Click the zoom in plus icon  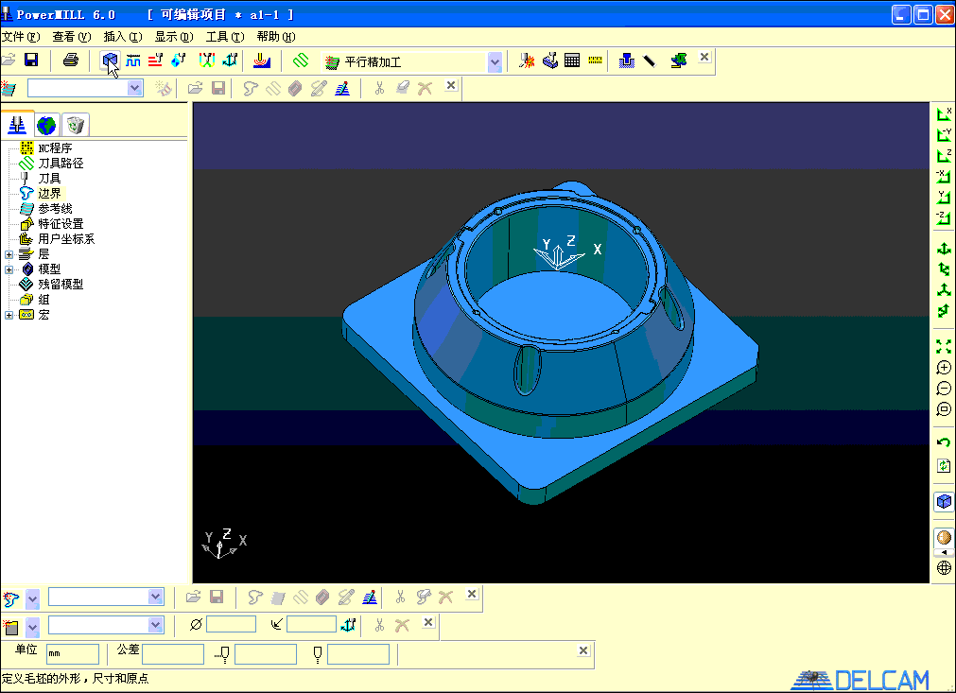[x=944, y=368]
